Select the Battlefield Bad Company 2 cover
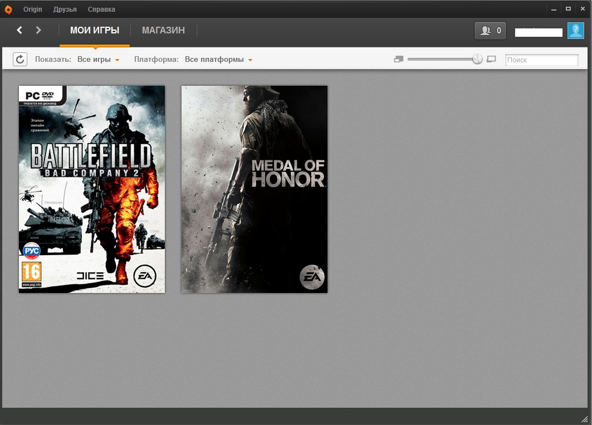This screenshot has height=425, width=592. (x=92, y=189)
